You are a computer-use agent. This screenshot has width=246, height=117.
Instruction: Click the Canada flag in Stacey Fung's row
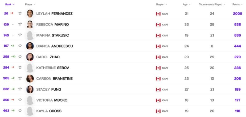click(x=158, y=90)
